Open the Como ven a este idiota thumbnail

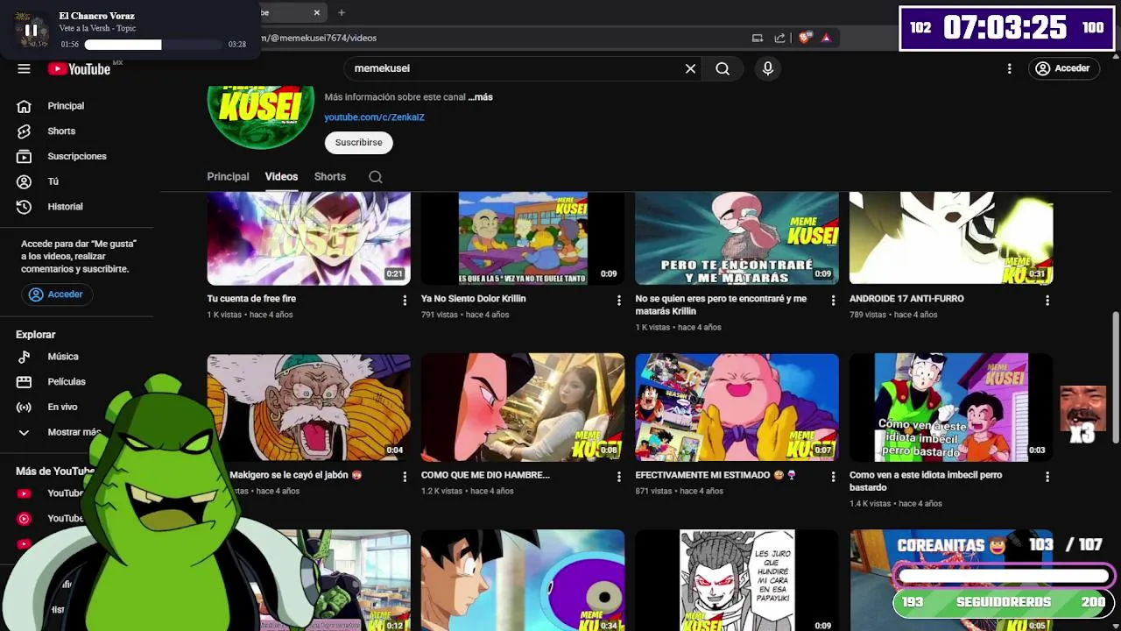tap(951, 408)
